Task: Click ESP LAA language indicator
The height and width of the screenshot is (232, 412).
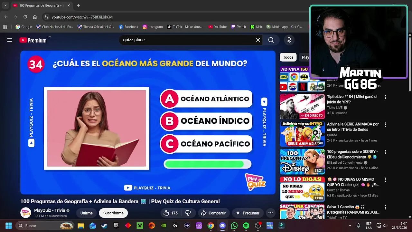Action: (369, 226)
